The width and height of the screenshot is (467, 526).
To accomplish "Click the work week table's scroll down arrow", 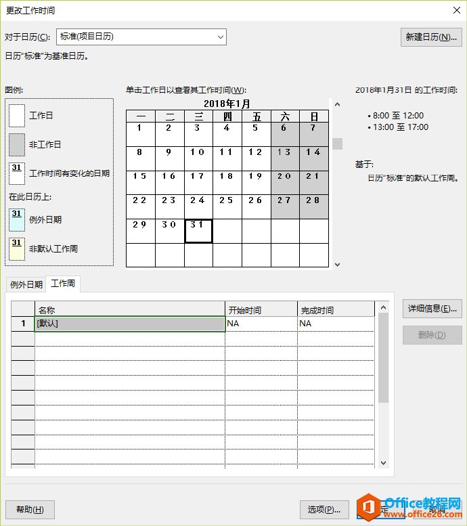I will [384, 462].
